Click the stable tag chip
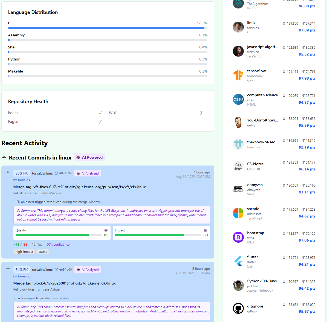 (43, 252)
